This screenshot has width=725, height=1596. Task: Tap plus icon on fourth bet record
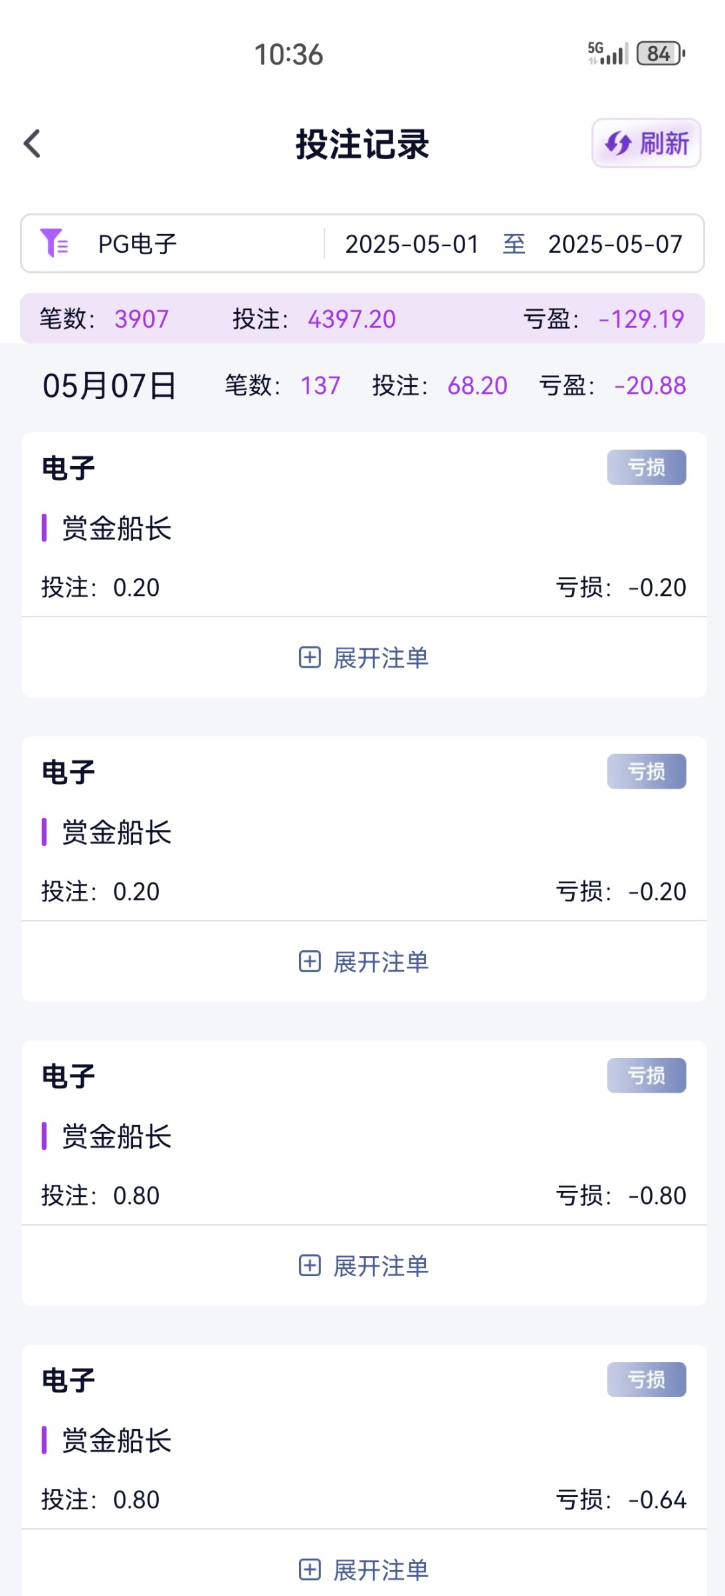click(310, 1569)
